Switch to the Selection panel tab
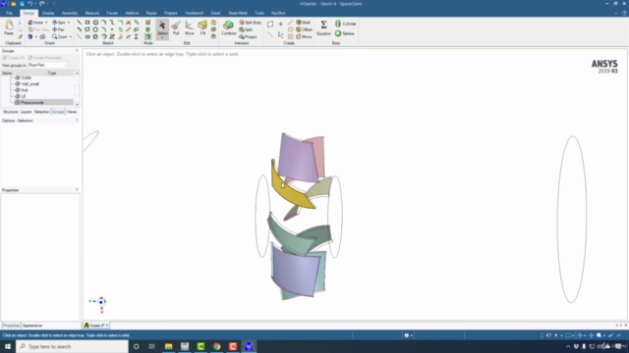The height and width of the screenshot is (353, 629). coord(41,112)
